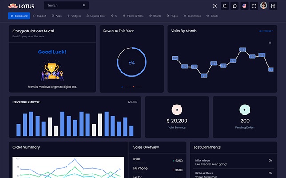The height and width of the screenshot is (178, 286).
Task: Open the chat messages icon
Action: click(235, 6)
